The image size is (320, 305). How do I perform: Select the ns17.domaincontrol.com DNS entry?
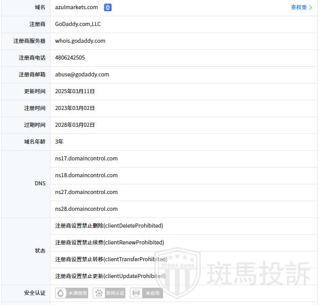(86, 158)
